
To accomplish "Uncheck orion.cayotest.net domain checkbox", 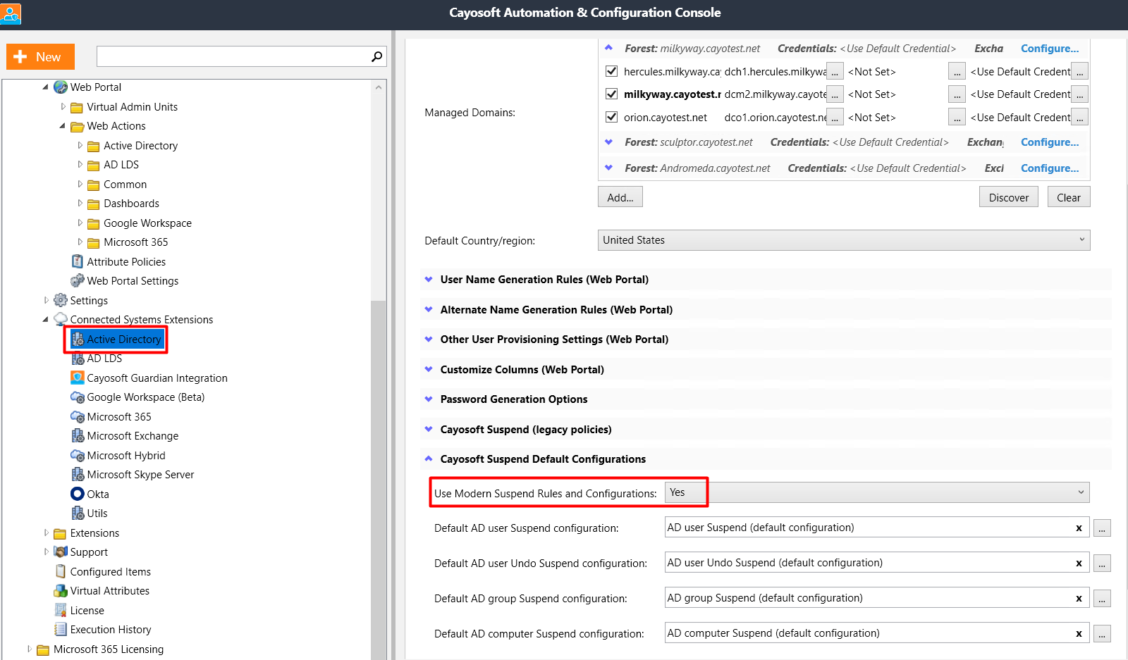I will pos(611,117).
